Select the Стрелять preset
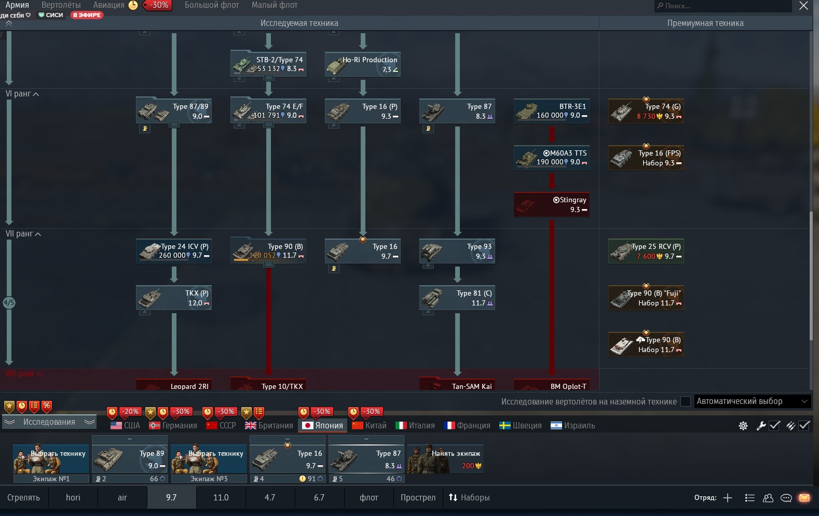 point(24,498)
